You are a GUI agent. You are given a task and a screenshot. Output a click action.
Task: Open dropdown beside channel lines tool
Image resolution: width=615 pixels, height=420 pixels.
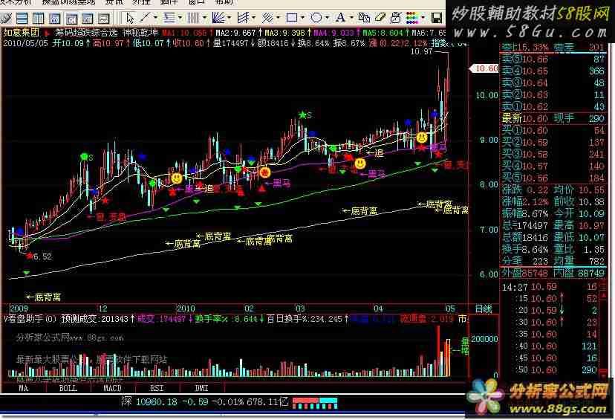pos(253,18)
